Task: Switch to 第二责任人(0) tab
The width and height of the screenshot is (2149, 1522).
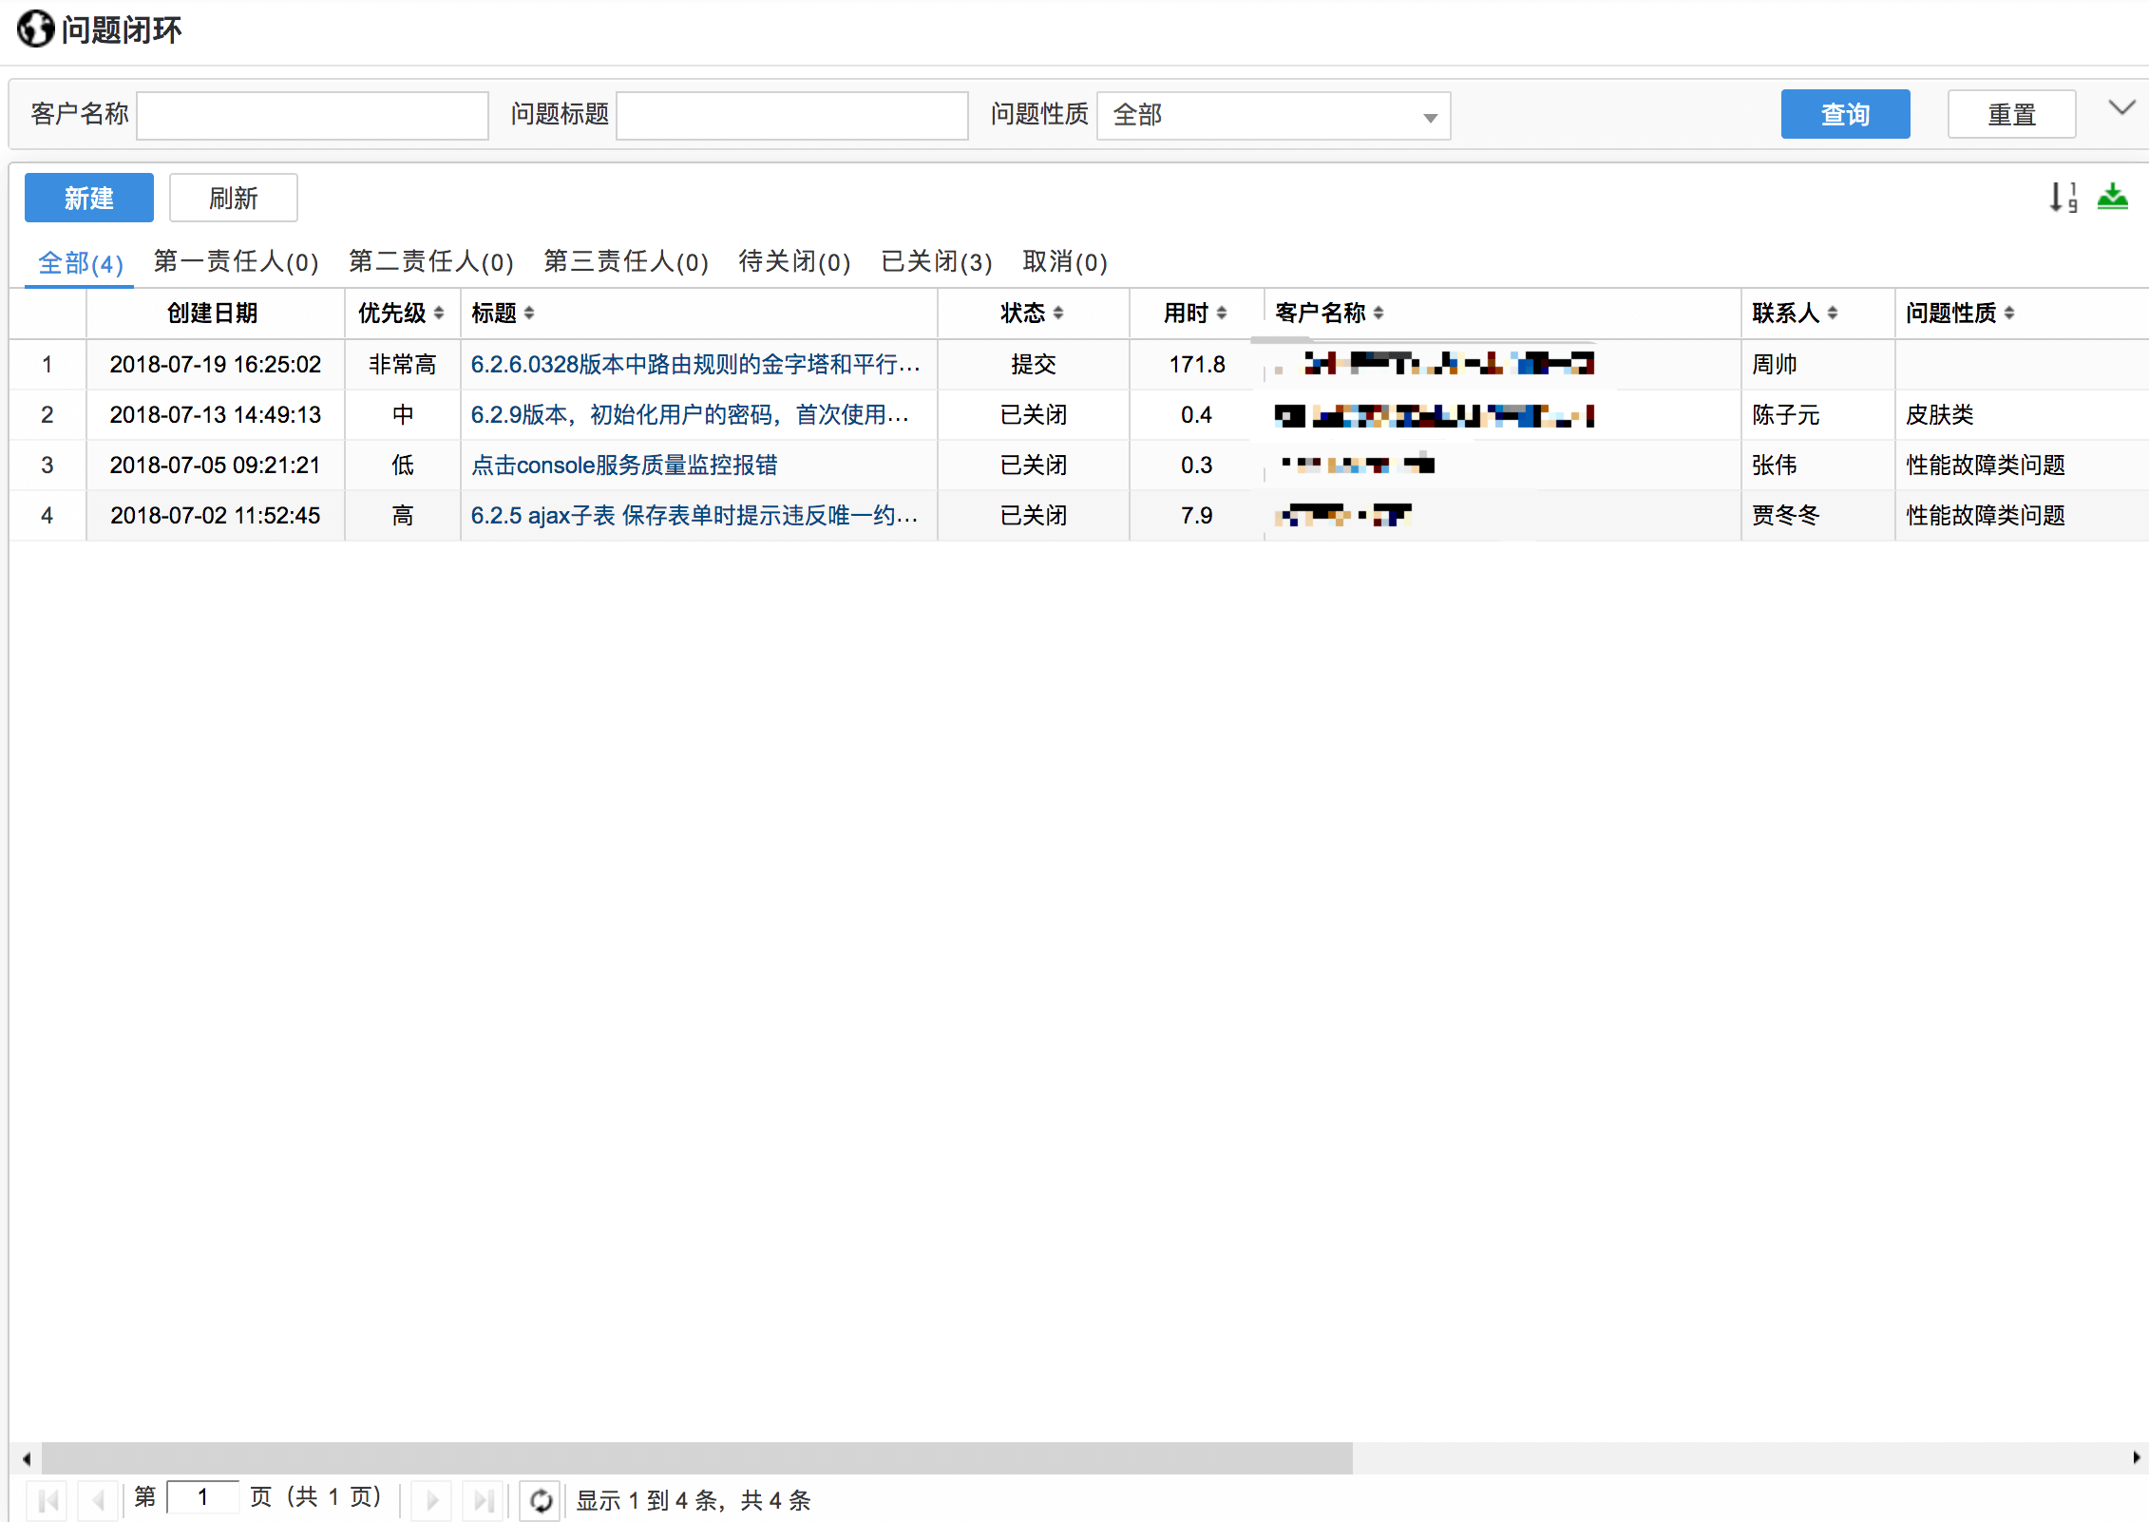Action: (x=431, y=261)
